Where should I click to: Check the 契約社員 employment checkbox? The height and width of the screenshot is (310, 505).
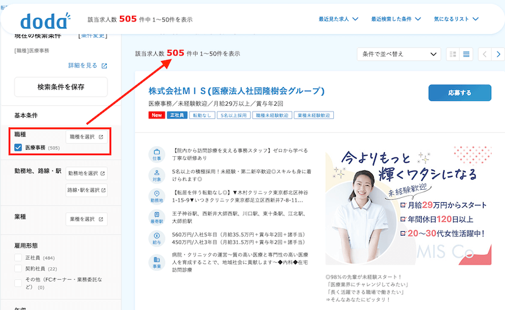click(x=18, y=268)
